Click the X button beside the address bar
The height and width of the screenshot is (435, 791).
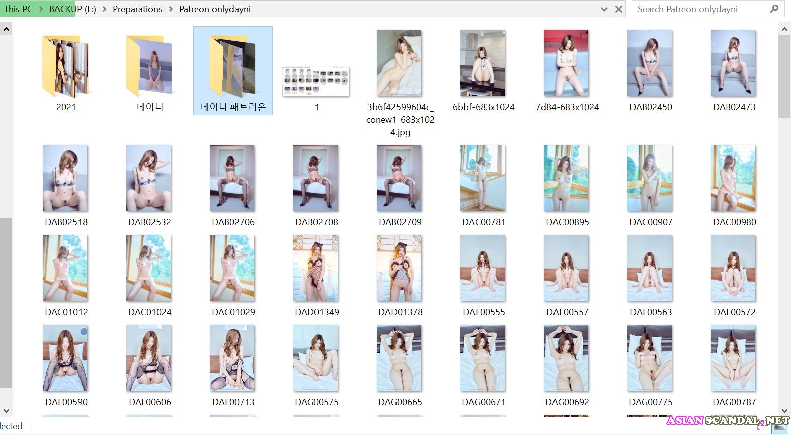point(619,9)
